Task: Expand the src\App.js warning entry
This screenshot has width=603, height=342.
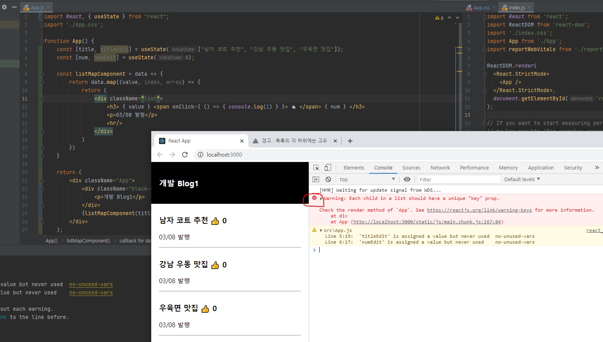Action: coord(321,230)
